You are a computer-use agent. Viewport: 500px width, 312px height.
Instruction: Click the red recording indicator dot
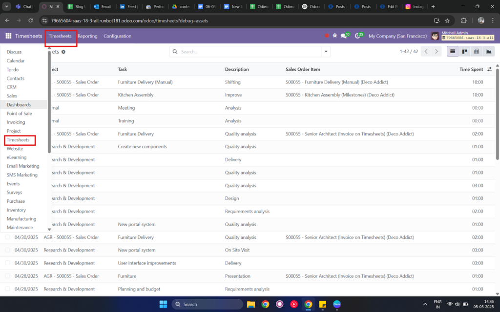pos(327,36)
